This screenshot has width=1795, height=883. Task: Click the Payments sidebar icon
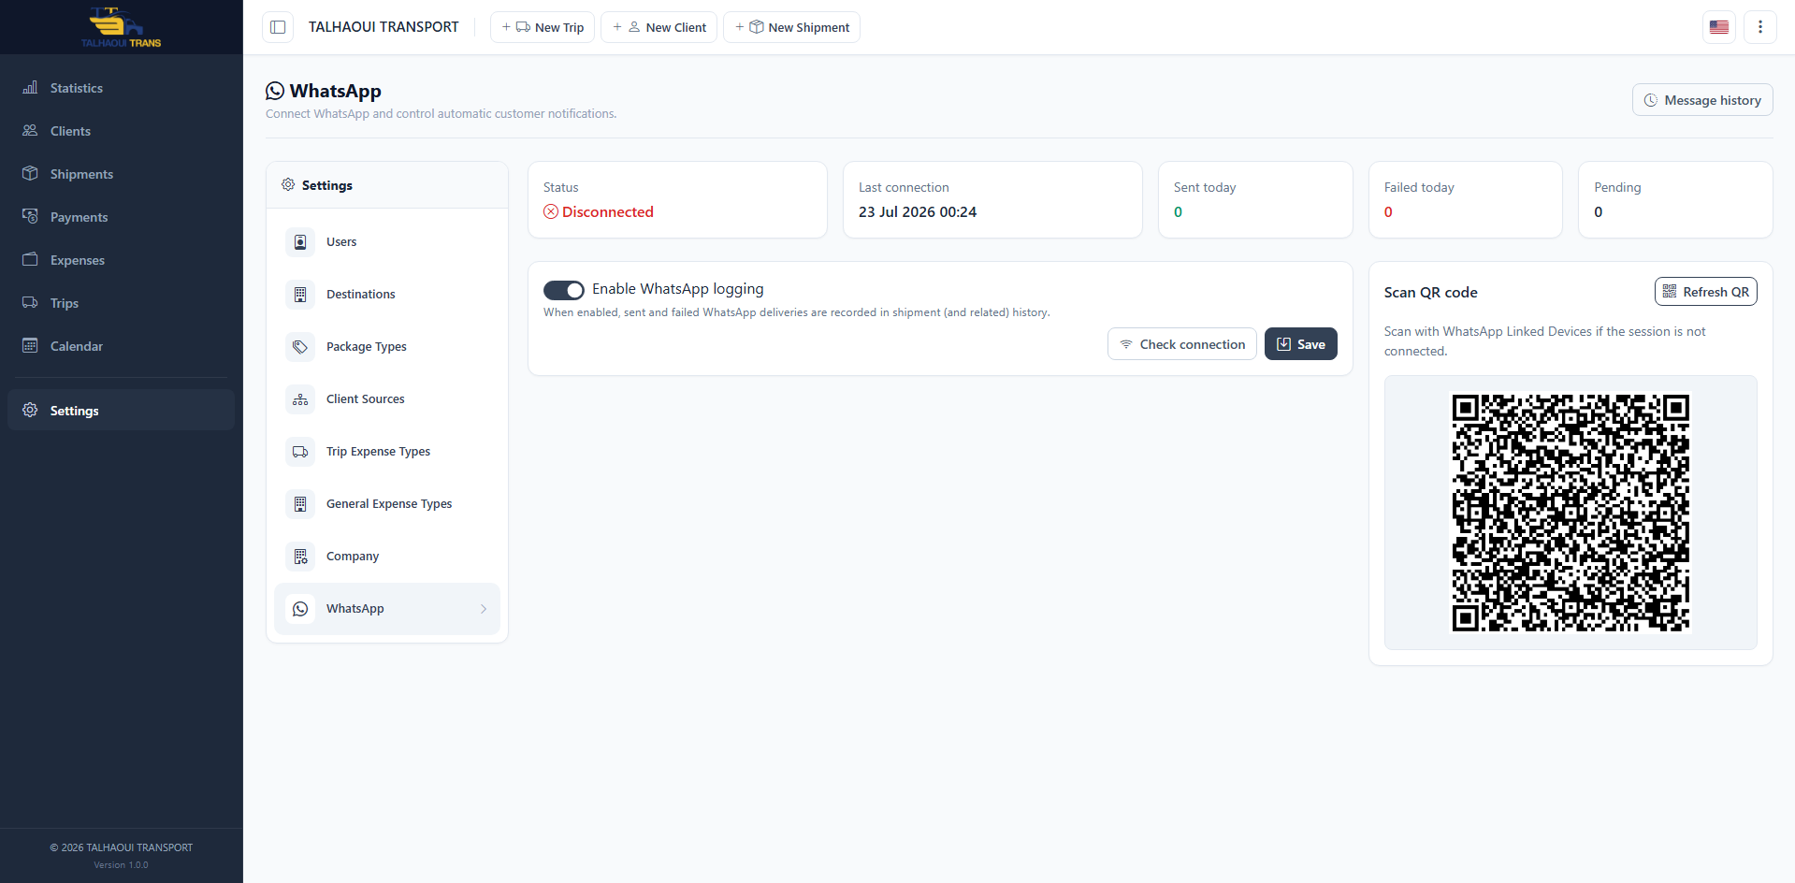click(30, 216)
